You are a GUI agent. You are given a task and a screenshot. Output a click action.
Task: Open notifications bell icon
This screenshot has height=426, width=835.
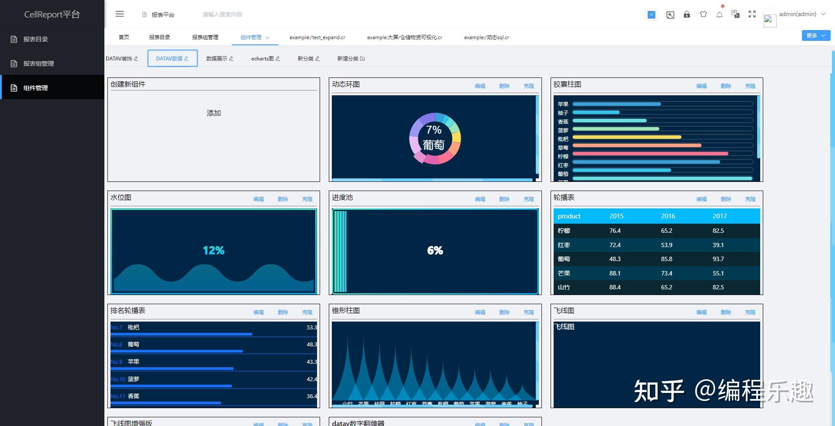point(720,14)
